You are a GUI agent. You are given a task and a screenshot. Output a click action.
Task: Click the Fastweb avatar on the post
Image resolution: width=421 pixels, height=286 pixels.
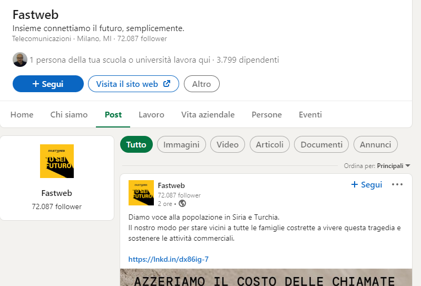pyautogui.click(x=141, y=193)
